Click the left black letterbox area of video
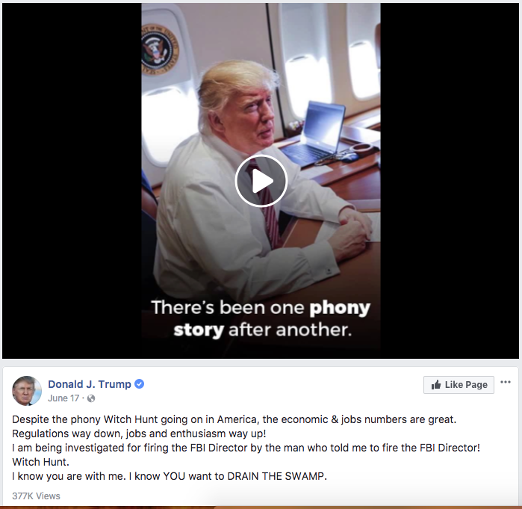 tap(72, 181)
